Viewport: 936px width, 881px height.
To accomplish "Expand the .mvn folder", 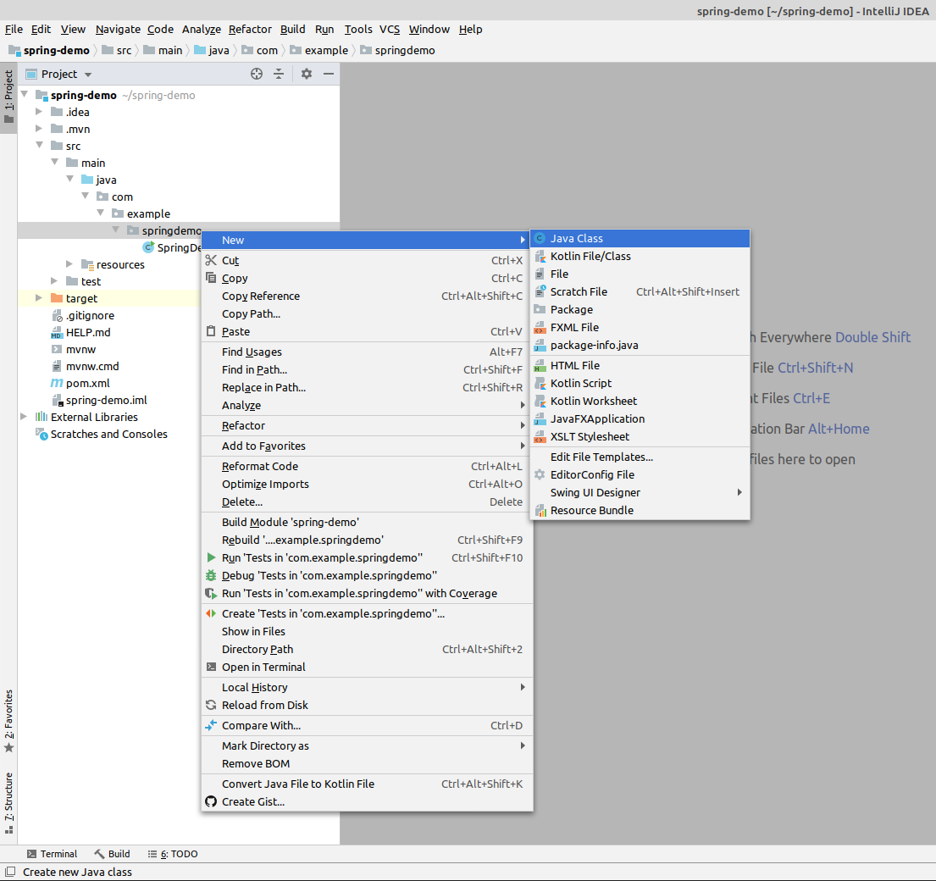I will click(39, 128).
